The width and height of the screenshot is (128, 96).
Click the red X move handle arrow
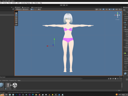(x=47, y=46)
